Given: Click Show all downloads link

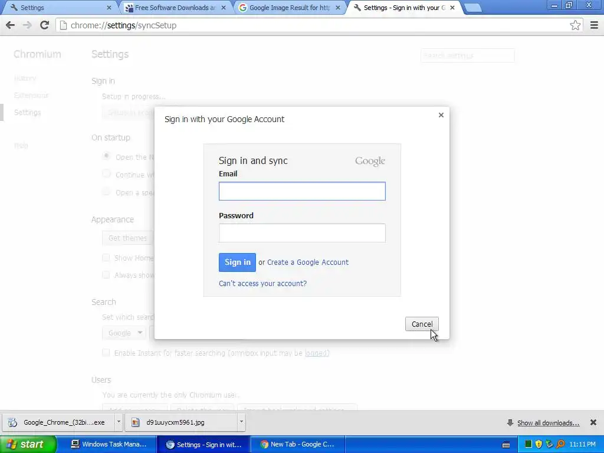Looking at the screenshot, I should [548, 423].
